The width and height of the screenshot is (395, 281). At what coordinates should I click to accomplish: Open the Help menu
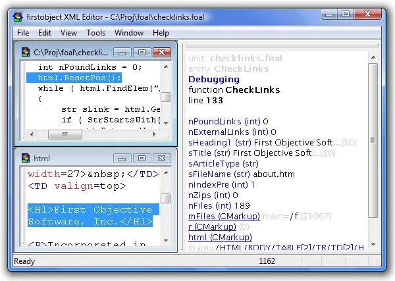click(161, 33)
